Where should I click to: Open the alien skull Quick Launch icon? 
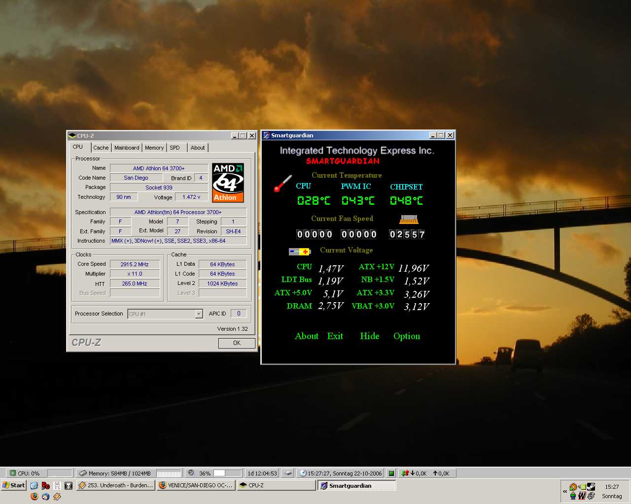pyautogui.click(x=69, y=485)
